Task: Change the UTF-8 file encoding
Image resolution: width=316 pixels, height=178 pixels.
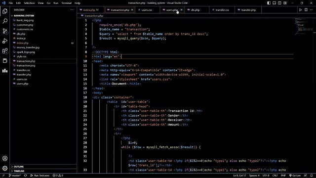Action: coord(266,176)
